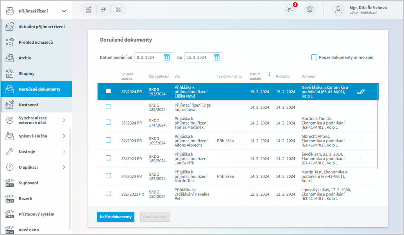Toggle Pouze dokumenty mimo spis checkbox
The image size is (404, 235).
click(x=314, y=57)
